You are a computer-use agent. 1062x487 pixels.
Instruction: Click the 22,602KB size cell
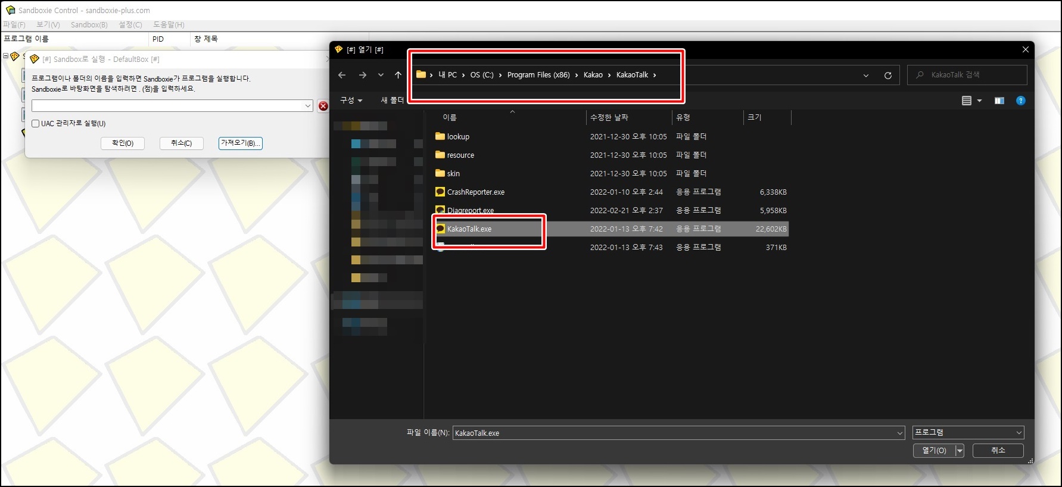[771, 229]
